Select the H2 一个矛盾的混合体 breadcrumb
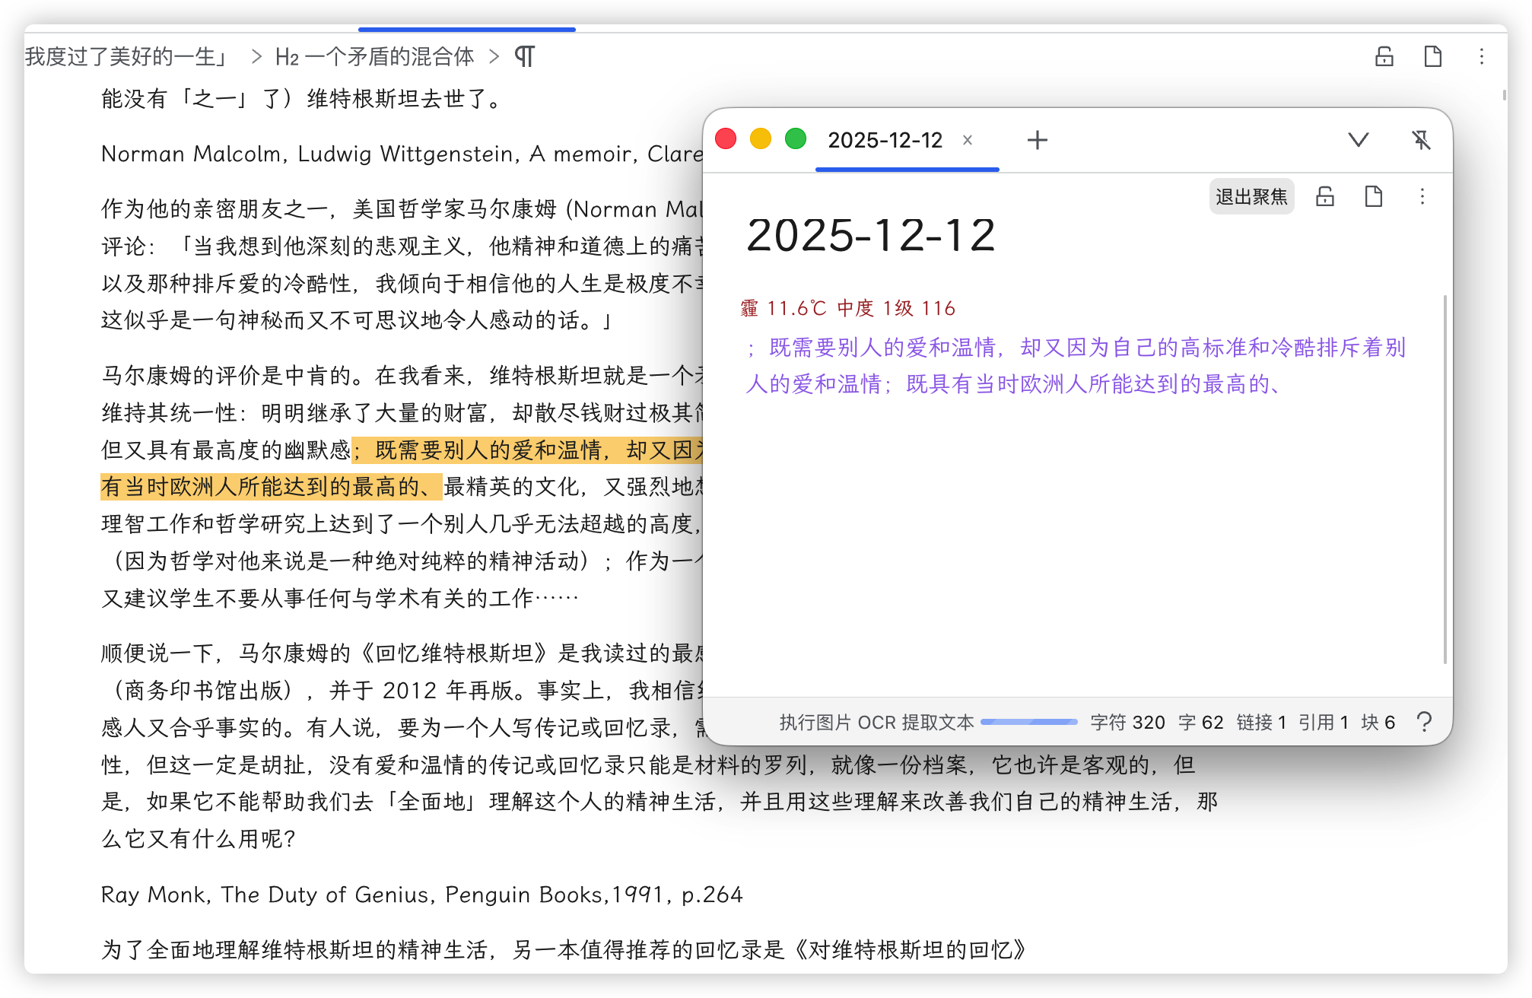 point(374,57)
